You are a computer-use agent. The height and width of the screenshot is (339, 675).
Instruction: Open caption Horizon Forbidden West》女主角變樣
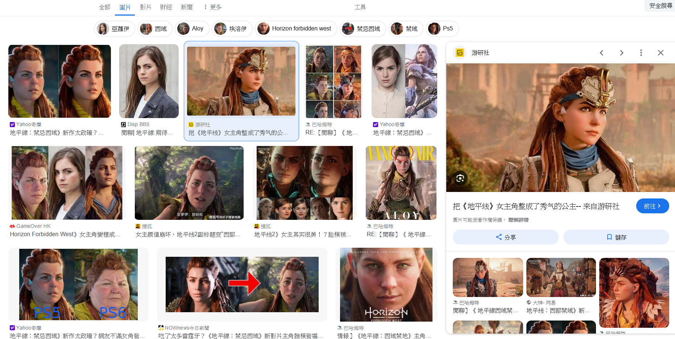(65, 234)
